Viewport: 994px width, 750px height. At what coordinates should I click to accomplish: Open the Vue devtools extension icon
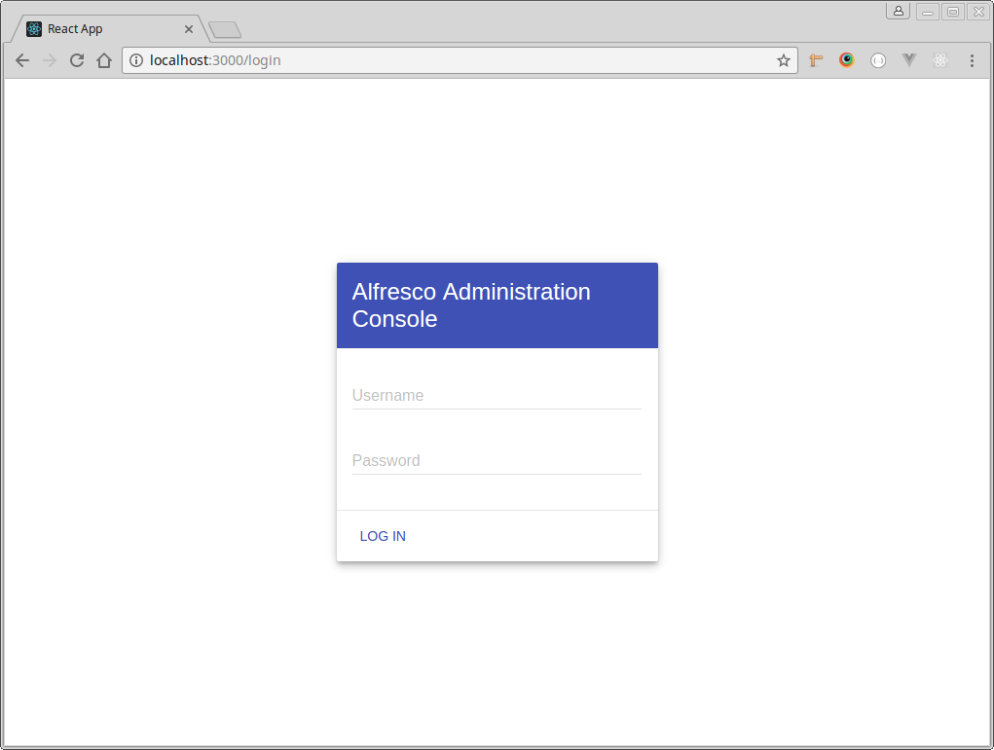click(909, 60)
